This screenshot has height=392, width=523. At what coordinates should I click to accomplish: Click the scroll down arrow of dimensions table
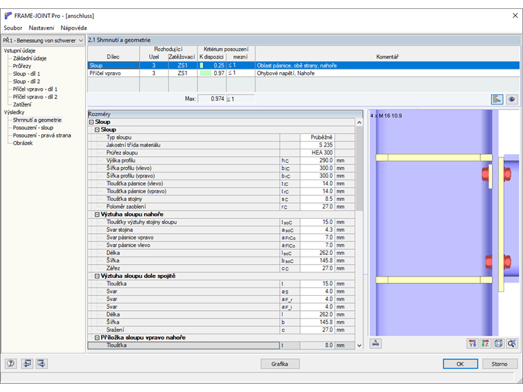coord(359,345)
